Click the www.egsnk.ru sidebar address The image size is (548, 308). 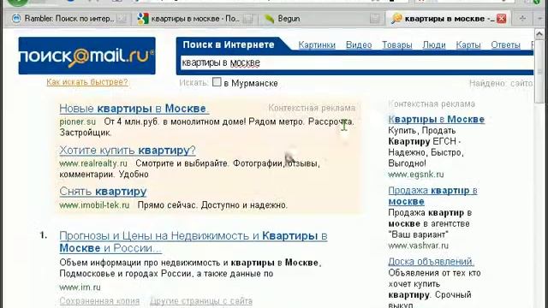tap(416, 175)
